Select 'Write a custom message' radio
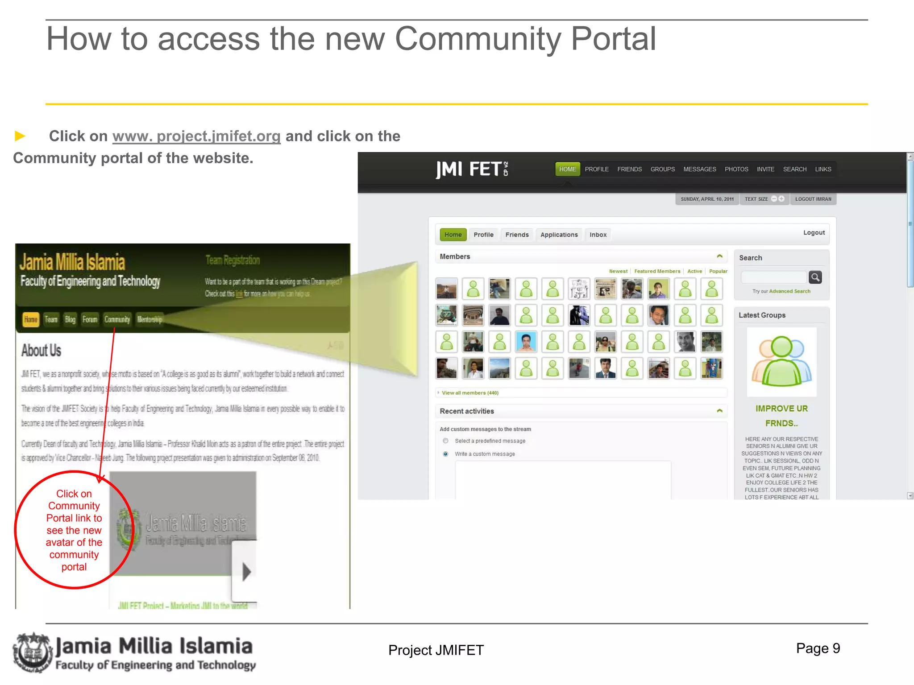This screenshot has width=914, height=685. click(x=445, y=454)
